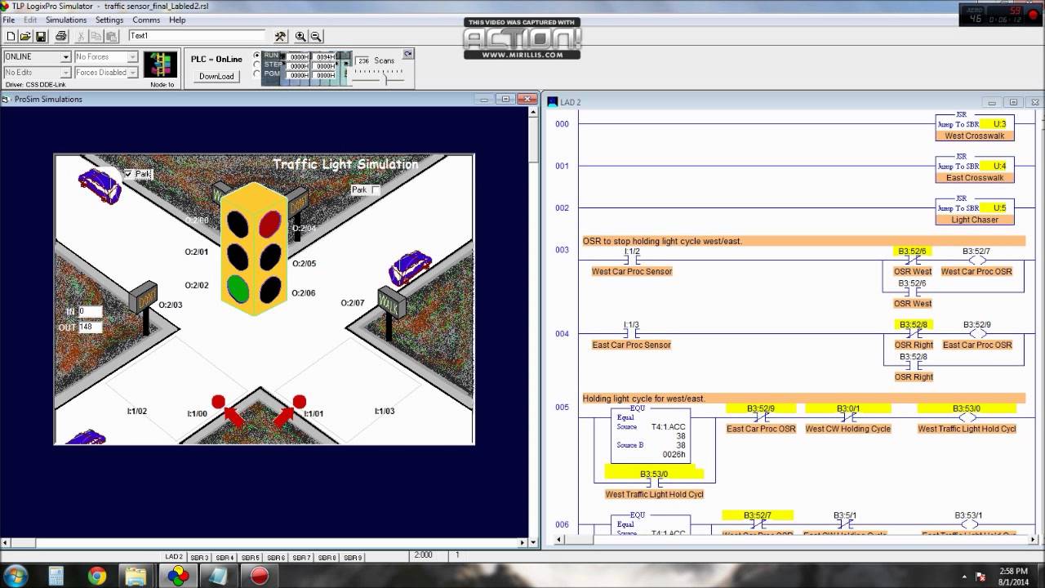Click the purple car on the east road
The image size is (1045, 588).
410,268
